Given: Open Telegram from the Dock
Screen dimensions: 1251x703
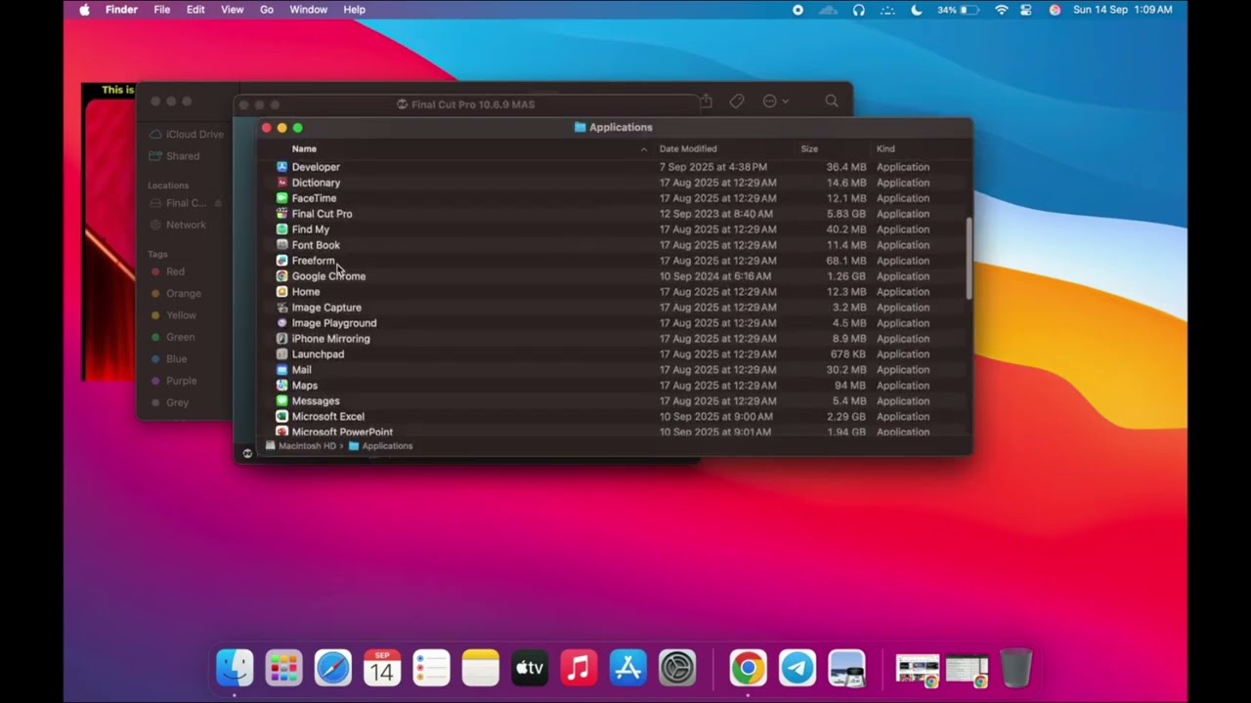Looking at the screenshot, I should pos(798,669).
